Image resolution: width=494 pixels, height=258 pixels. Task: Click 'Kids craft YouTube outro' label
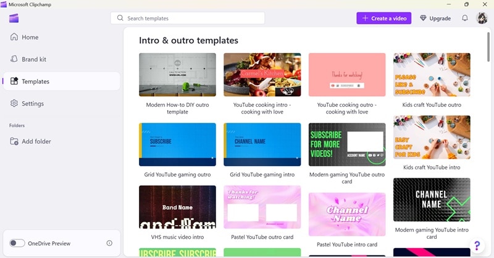click(x=432, y=104)
